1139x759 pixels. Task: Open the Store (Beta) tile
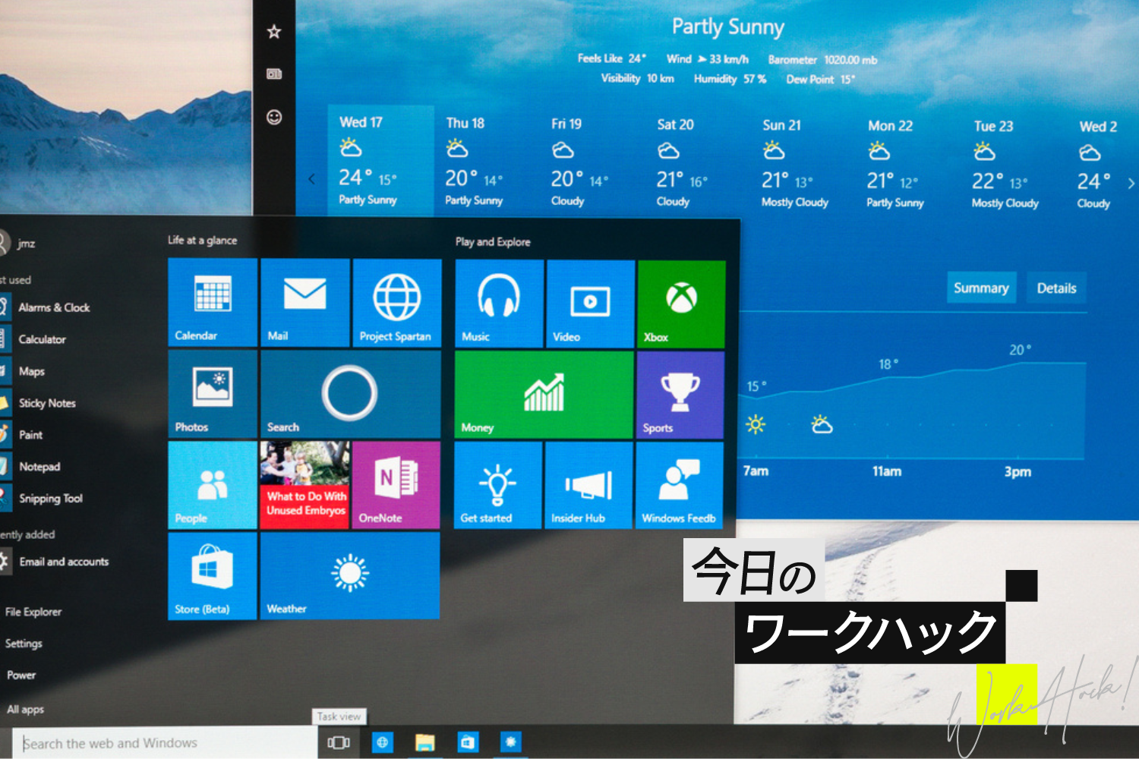click(x=212, y=576)
